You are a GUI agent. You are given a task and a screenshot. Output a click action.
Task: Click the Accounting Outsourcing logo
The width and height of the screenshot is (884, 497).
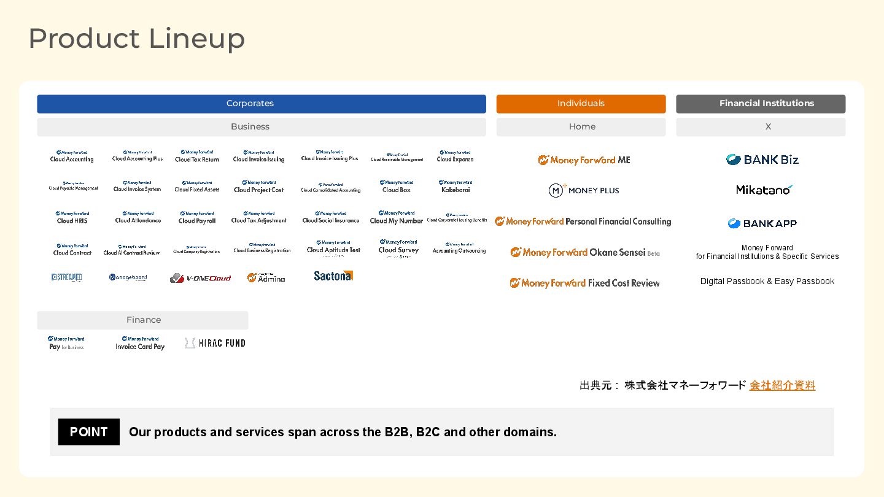tap(459, 248)
